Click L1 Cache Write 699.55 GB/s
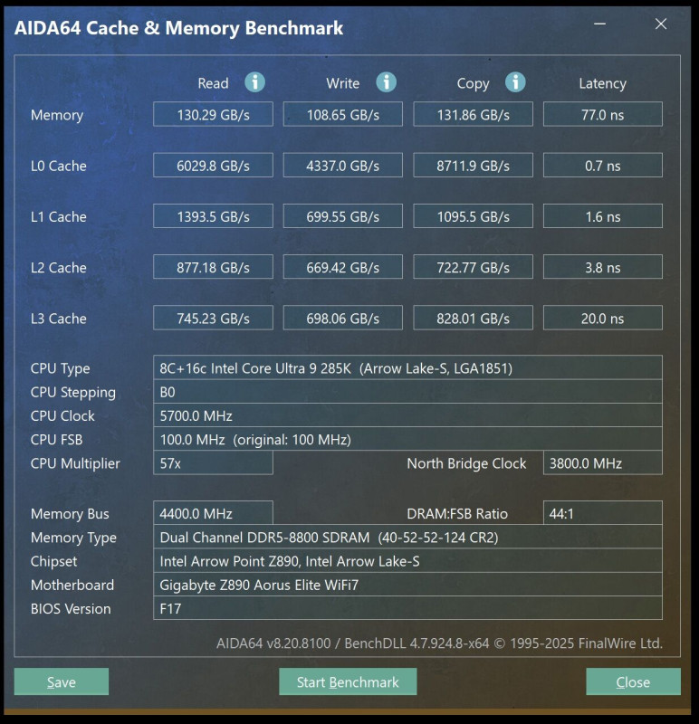Screen dimensions: 699x724 tap(343, 216)
